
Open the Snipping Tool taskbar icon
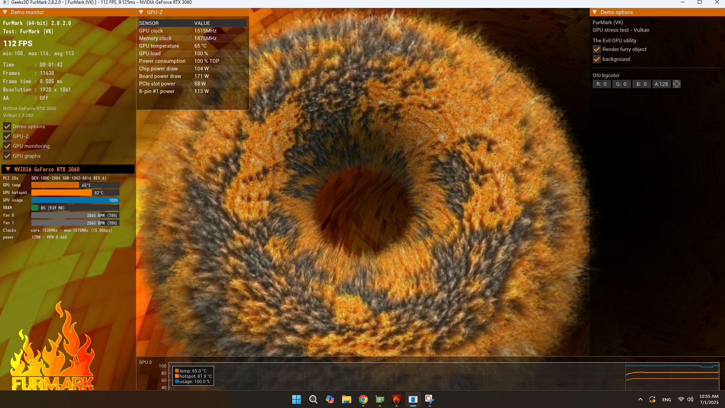(429, 399)
